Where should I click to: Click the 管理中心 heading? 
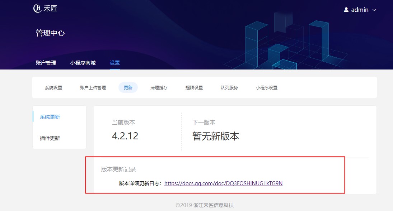point(49,33)
